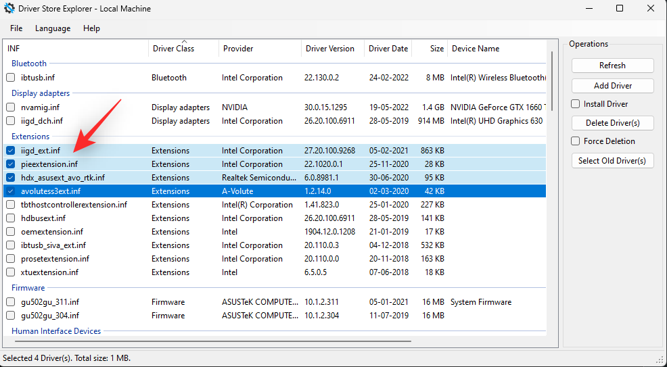667x367 pixels.
Task: Check the prosetextension.inf checkbox
Action: [x=11, y=259]
